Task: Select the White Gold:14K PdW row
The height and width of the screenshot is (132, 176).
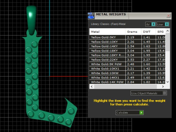Action: coord(127,82)
